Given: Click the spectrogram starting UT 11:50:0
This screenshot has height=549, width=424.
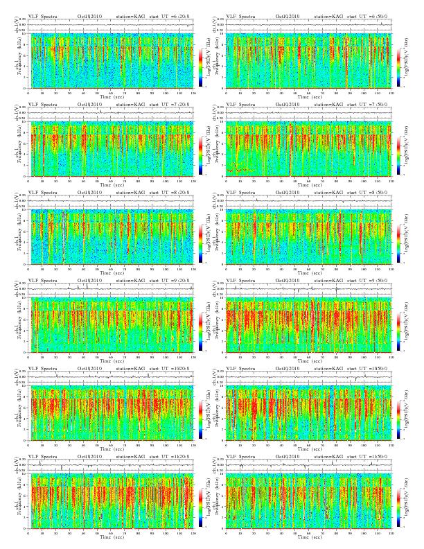Looking at the screenshot, I should [308, 501].
